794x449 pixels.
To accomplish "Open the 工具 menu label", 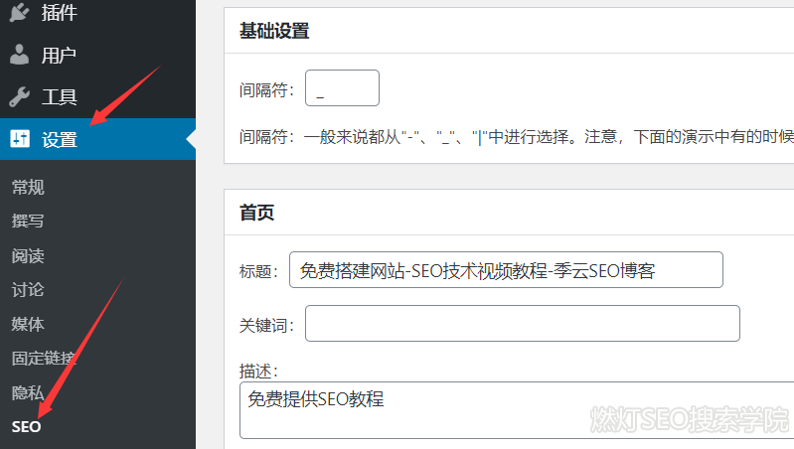I will click(x=59, y=96).
